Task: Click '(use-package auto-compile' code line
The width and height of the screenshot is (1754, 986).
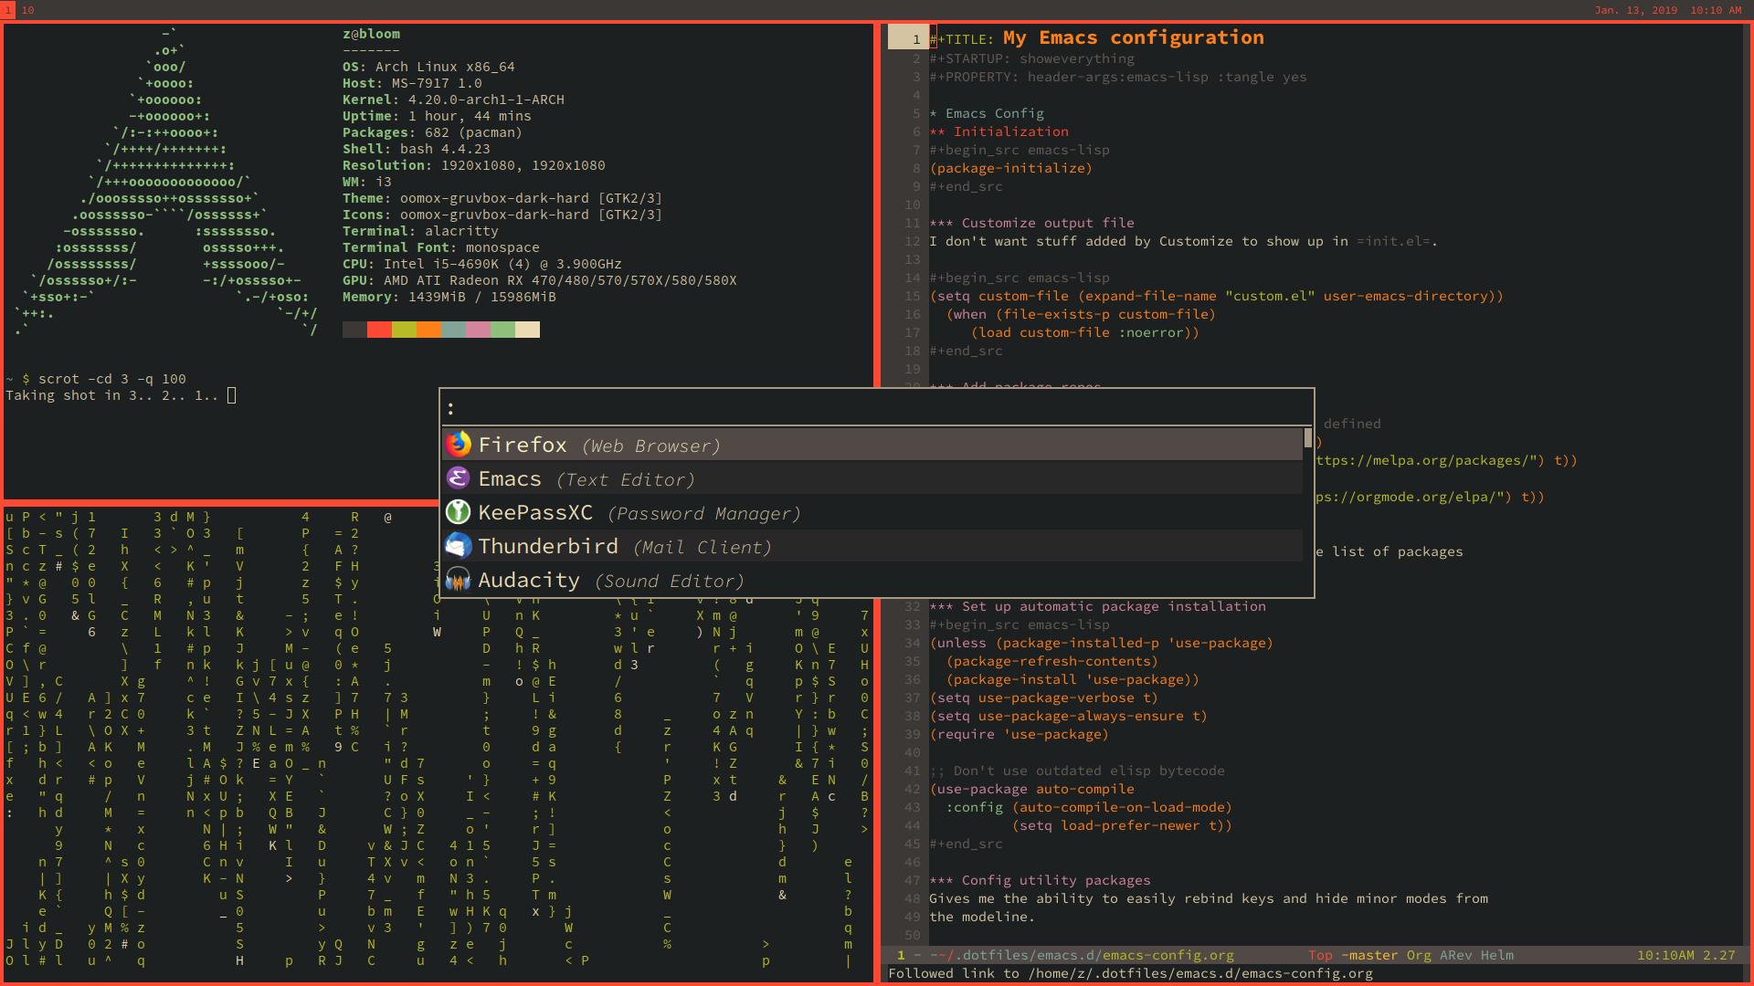Action: (x=1031, y=789)
